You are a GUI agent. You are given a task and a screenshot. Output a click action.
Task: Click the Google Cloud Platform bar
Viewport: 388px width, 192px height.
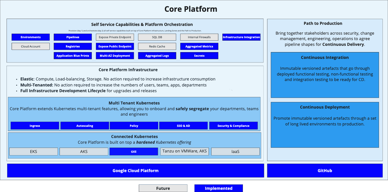pos(136,170)
